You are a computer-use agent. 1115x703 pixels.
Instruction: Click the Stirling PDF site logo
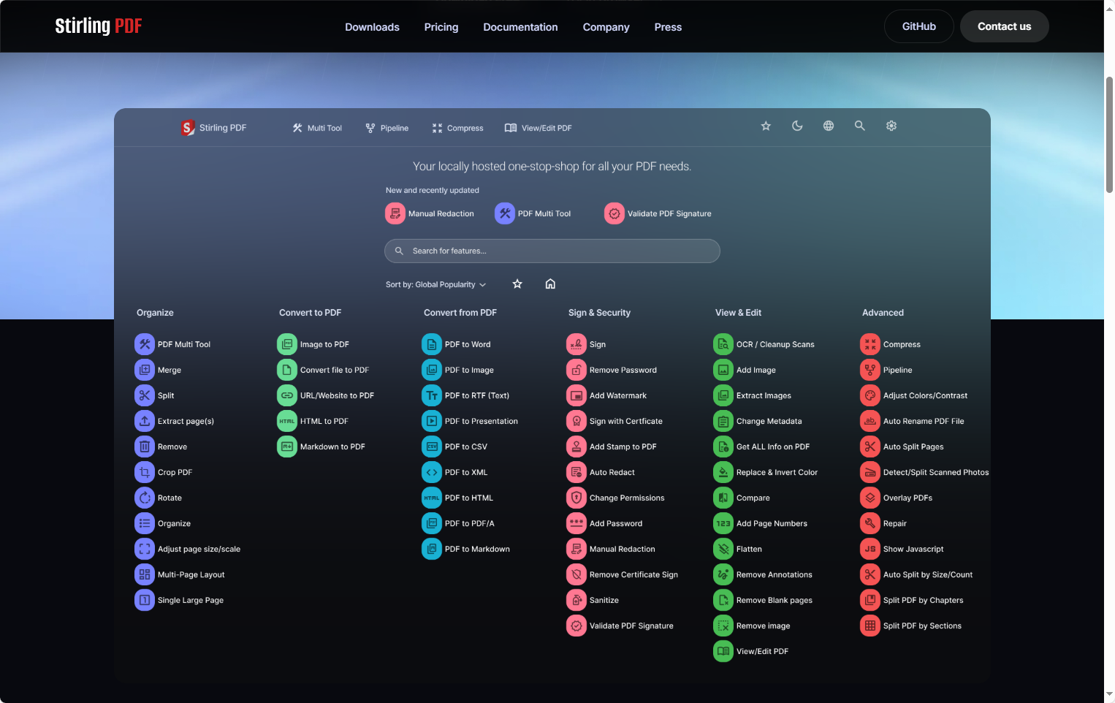[99, 26]
